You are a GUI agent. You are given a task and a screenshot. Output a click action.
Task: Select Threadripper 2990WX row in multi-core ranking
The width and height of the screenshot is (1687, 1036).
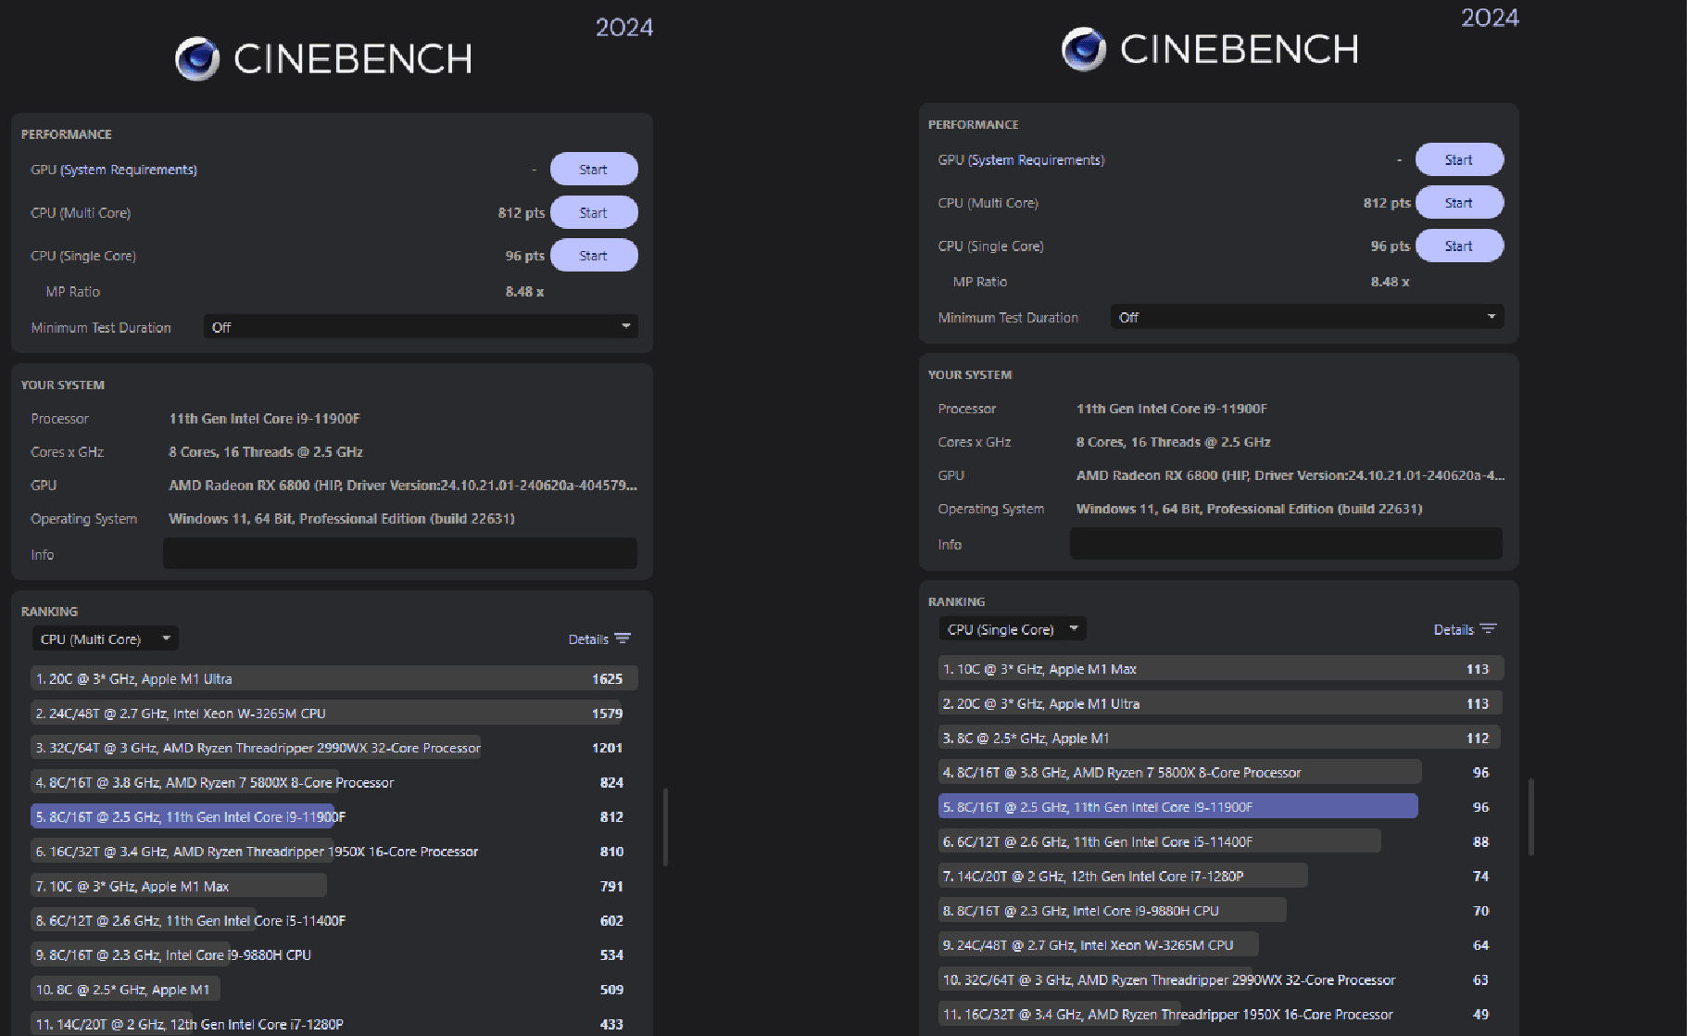334,748
